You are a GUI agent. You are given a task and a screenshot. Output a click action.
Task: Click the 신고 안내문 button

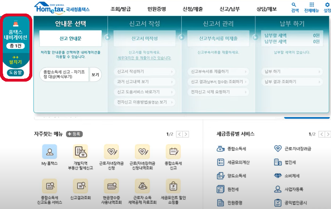[x=71, y=39]
